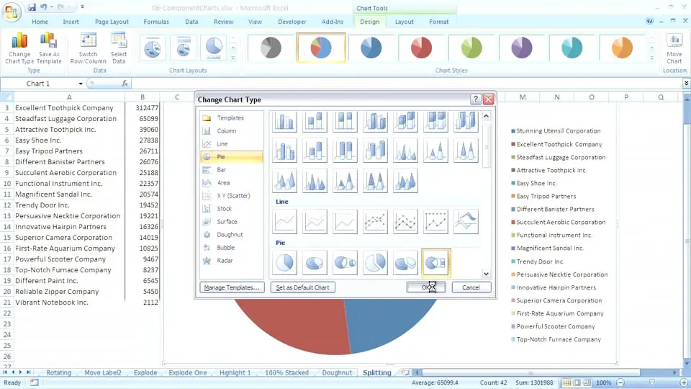Switch to the 100% Stacked sheet tab
Screen dimensions: 691x389
pyautogui.click(x=287, y=372)
